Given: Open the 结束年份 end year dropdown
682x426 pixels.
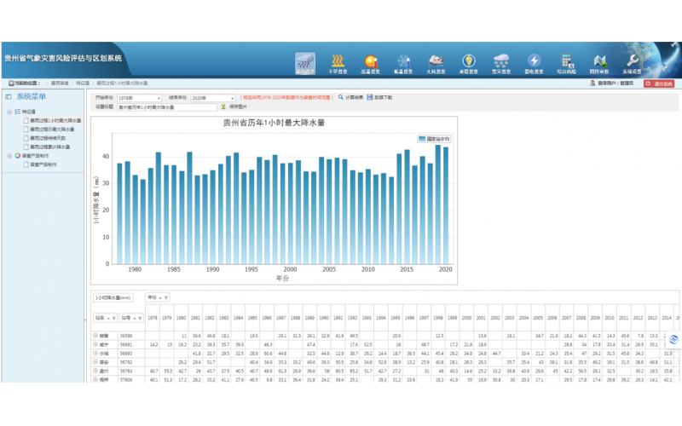Looking at the screenshot, I should [x=212, y=98].
